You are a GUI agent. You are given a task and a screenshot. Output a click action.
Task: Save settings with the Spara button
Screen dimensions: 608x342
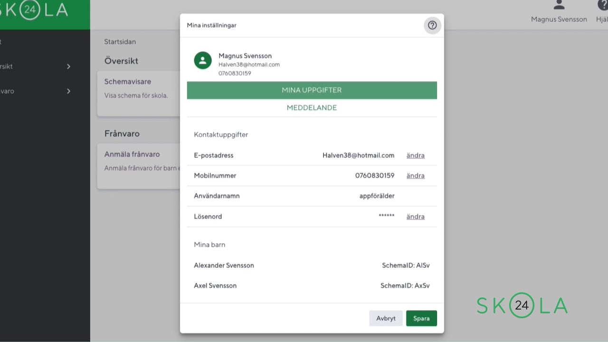click(x=421, y=318)
